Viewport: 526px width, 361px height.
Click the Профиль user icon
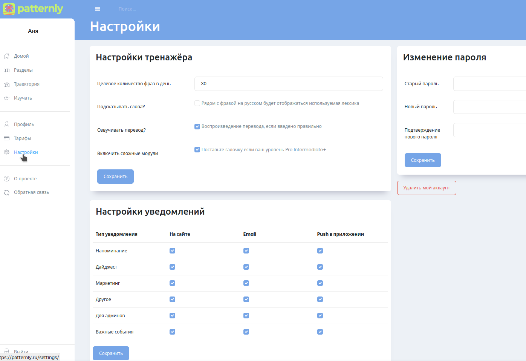[x=7, y=124]
